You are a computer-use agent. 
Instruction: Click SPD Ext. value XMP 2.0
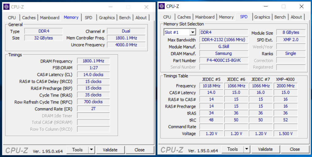click(291, 40)
